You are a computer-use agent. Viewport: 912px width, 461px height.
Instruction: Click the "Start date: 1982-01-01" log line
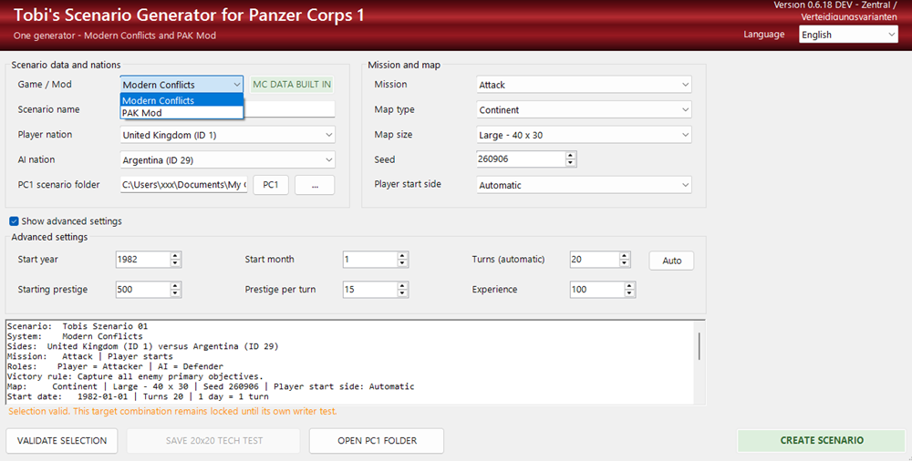[x=138, y=396]
